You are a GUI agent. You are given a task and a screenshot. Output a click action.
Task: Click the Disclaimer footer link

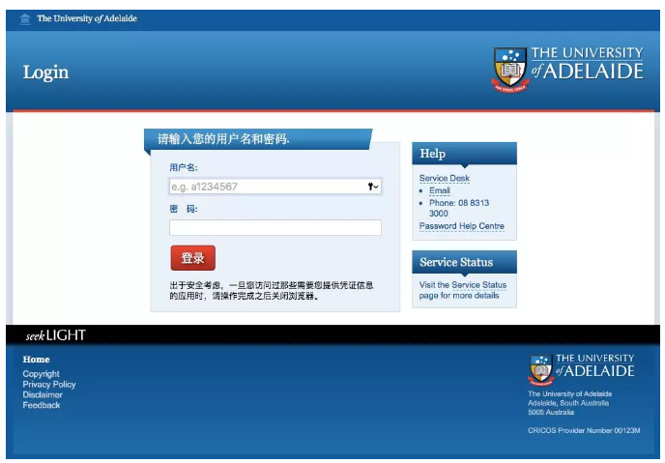coord(43,394)
